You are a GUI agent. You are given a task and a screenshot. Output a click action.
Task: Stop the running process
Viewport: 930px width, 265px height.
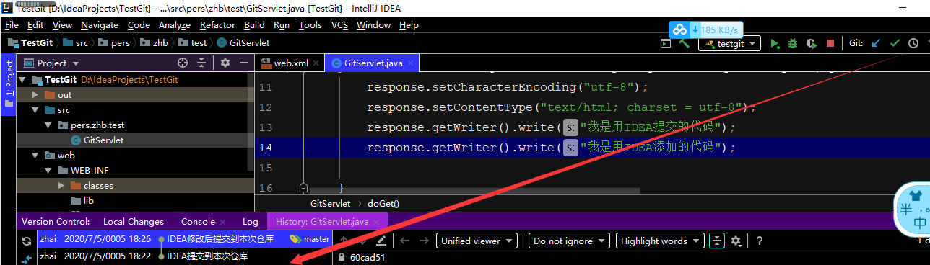tap(830, 43)
